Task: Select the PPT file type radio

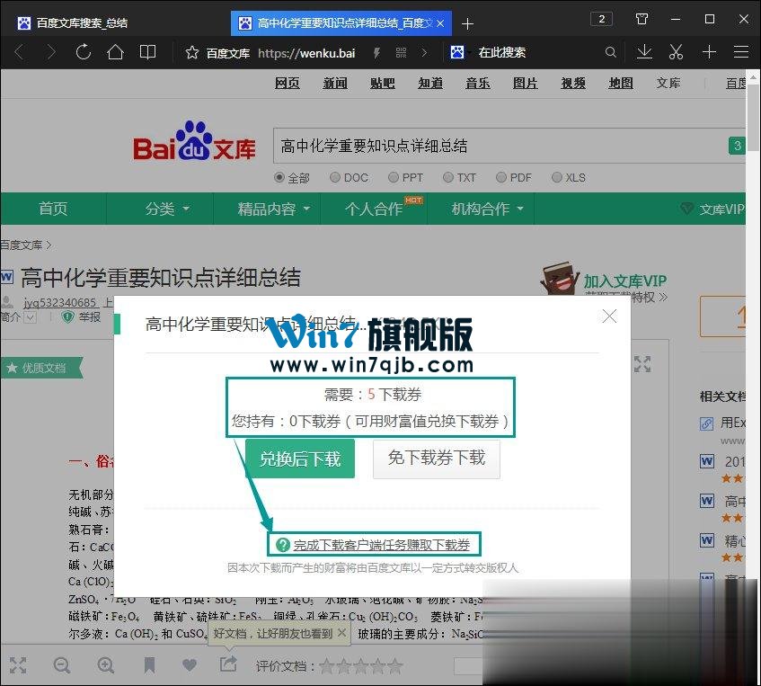Action: coord(394,177)
